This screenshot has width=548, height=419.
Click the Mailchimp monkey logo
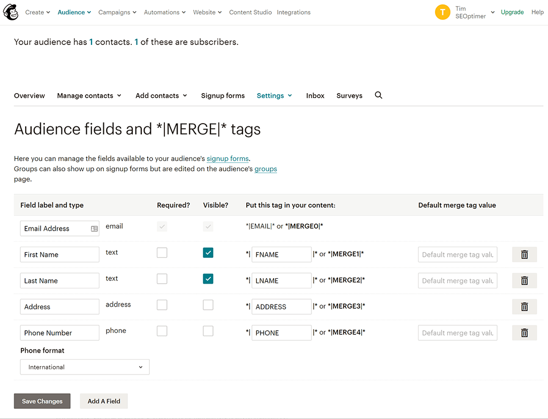(11, 12)
